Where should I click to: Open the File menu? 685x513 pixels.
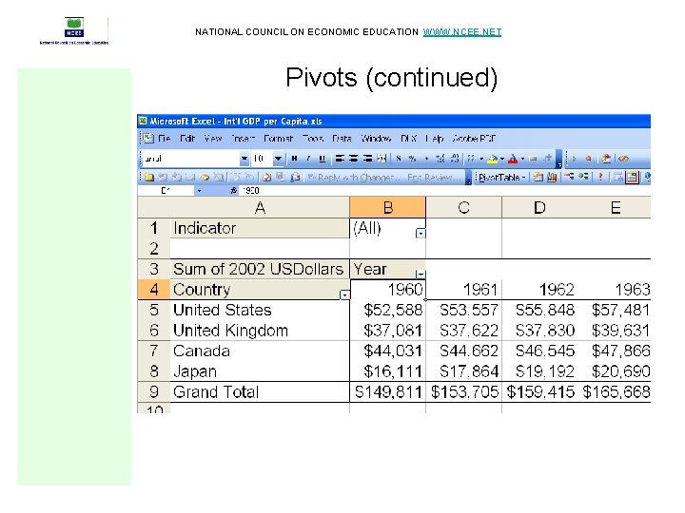(165, 139)
